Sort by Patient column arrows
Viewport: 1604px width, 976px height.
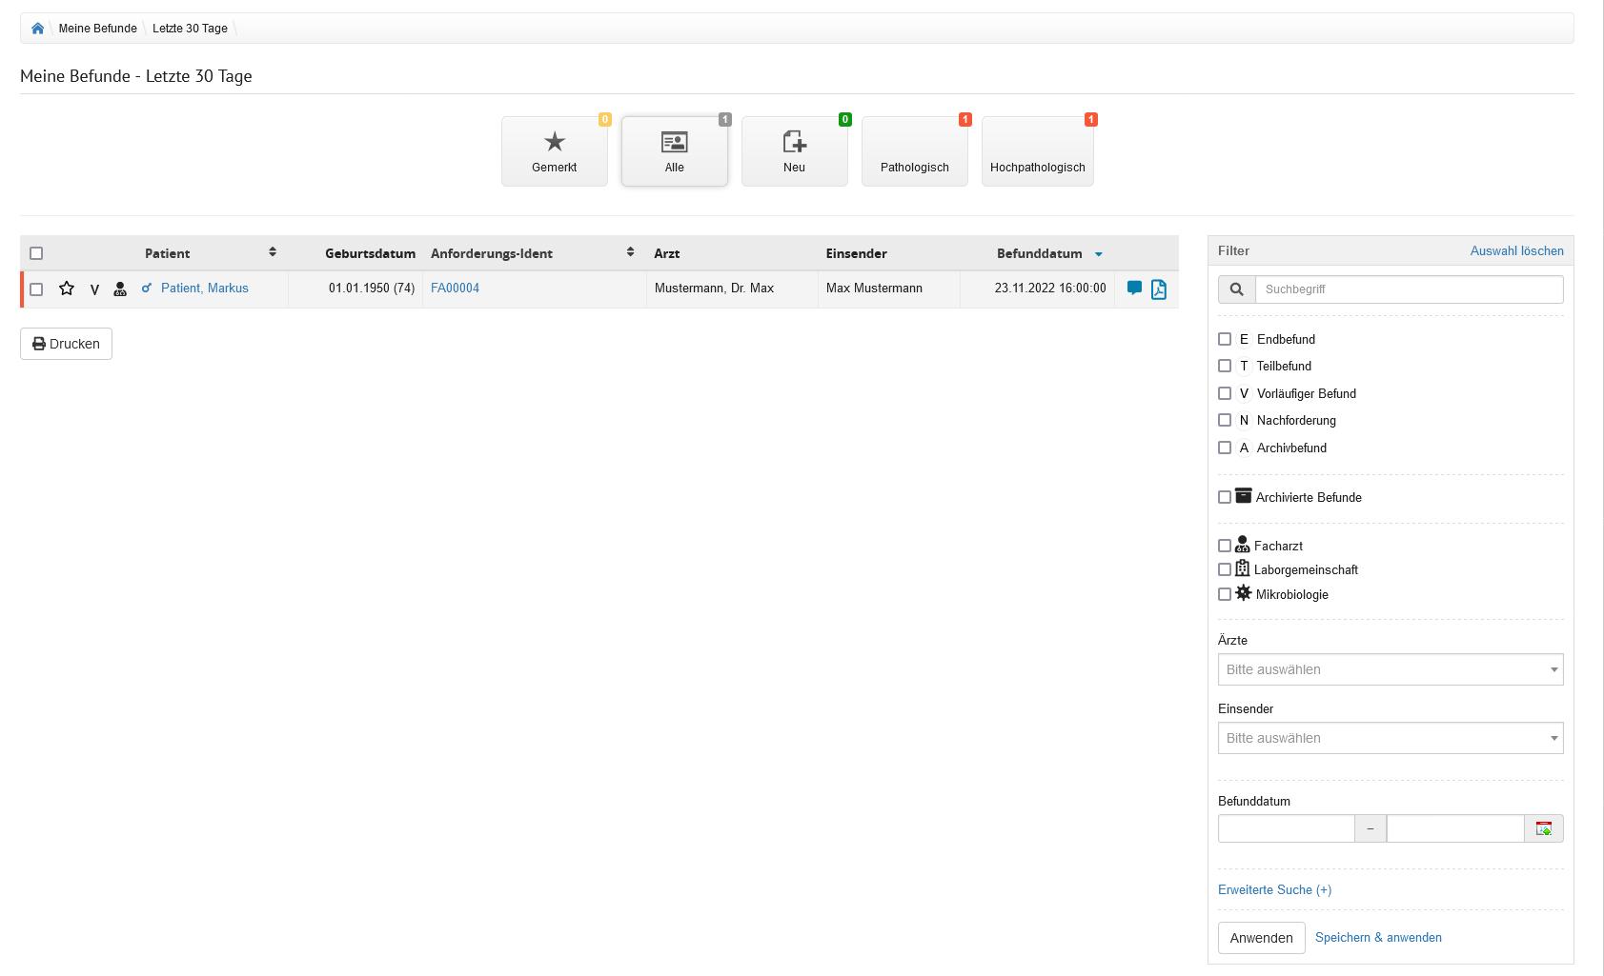pyautogui.click(x=273, y=252)
